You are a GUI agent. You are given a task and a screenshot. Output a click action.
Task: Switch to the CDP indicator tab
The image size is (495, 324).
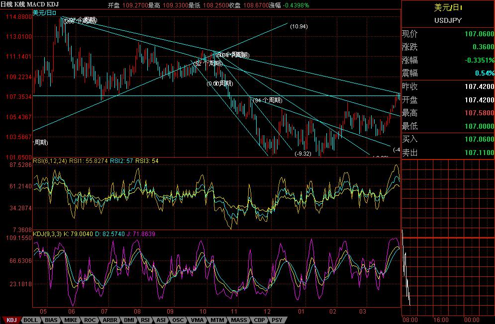coord(260,320)
